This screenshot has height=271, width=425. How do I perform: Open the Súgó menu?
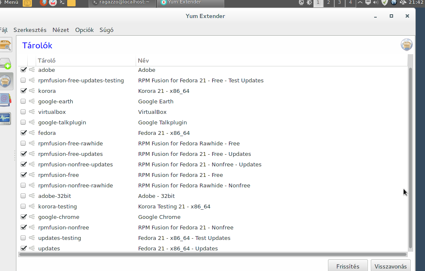point(106,30)
